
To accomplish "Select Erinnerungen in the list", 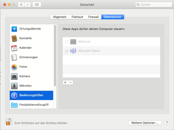I will 32,57.
